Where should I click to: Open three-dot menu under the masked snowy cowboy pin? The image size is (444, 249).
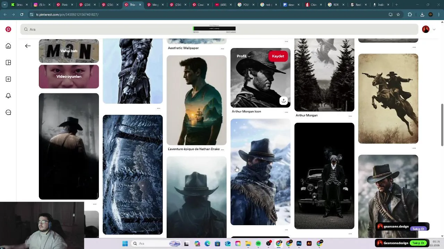click(286, 230)
